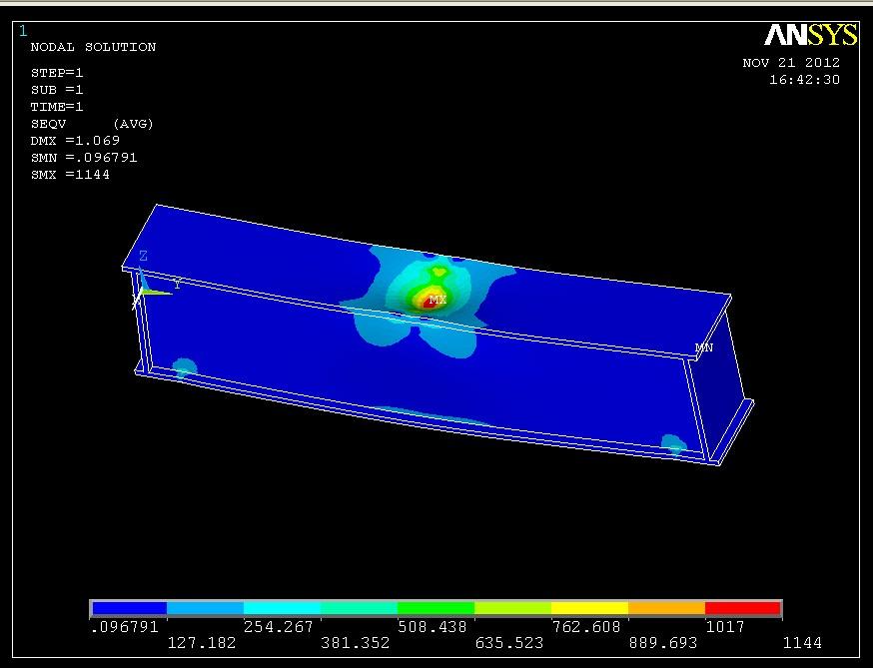Viewport: 873px width, 668px height.
Task: Click the 16:42:30 timestamp
Action: click(804, 80)
